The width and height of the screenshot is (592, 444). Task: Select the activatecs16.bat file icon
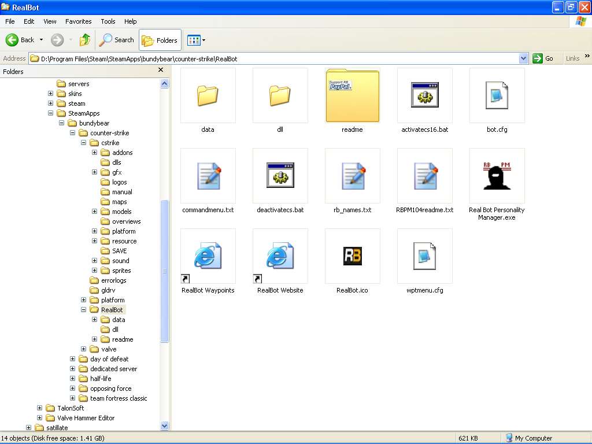(425, 95)
